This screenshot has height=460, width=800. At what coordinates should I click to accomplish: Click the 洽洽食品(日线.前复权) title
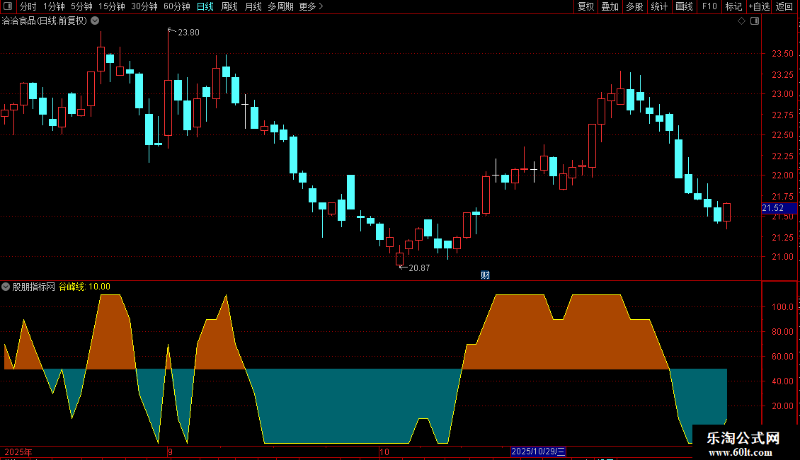[x=45, y=21]
